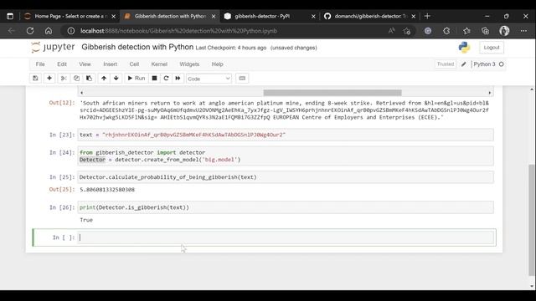Open a new browser tab

(x=427, y=16)
